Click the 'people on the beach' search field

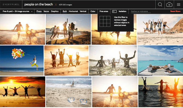pos(39,4)
